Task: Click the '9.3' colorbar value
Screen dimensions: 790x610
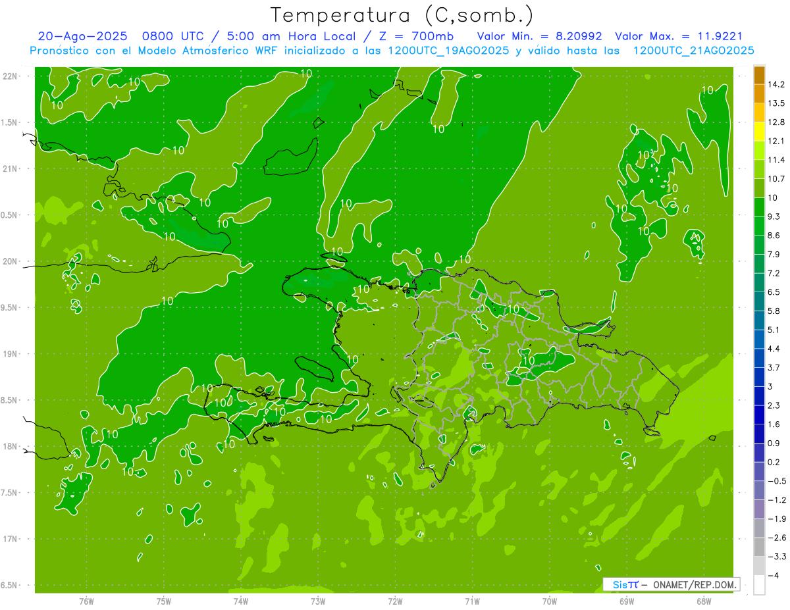Action: coord(774,216)
